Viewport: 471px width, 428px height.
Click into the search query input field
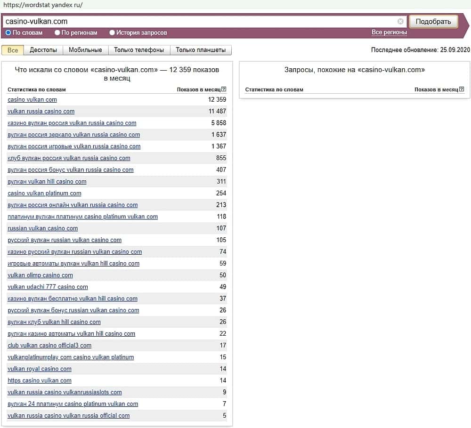point(198,21)
